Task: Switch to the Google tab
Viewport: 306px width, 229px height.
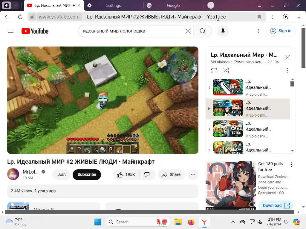Action: click(173, 5)
